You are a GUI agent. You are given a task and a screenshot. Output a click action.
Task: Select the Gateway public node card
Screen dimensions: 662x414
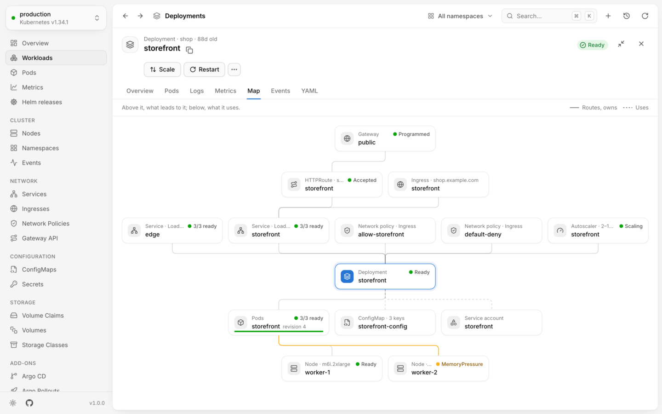pos(385,138)
